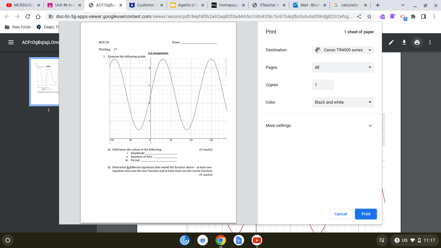
Task: Switch to the Mail - Bhatt tab
Action: [x=310, y=5]
